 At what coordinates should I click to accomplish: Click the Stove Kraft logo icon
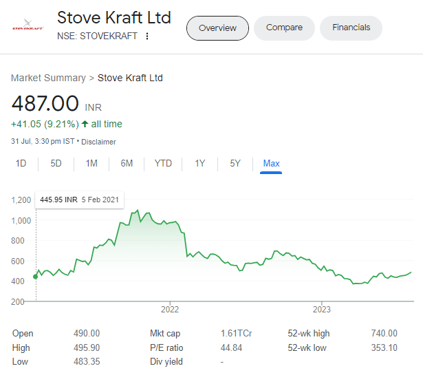click(28, 28)
